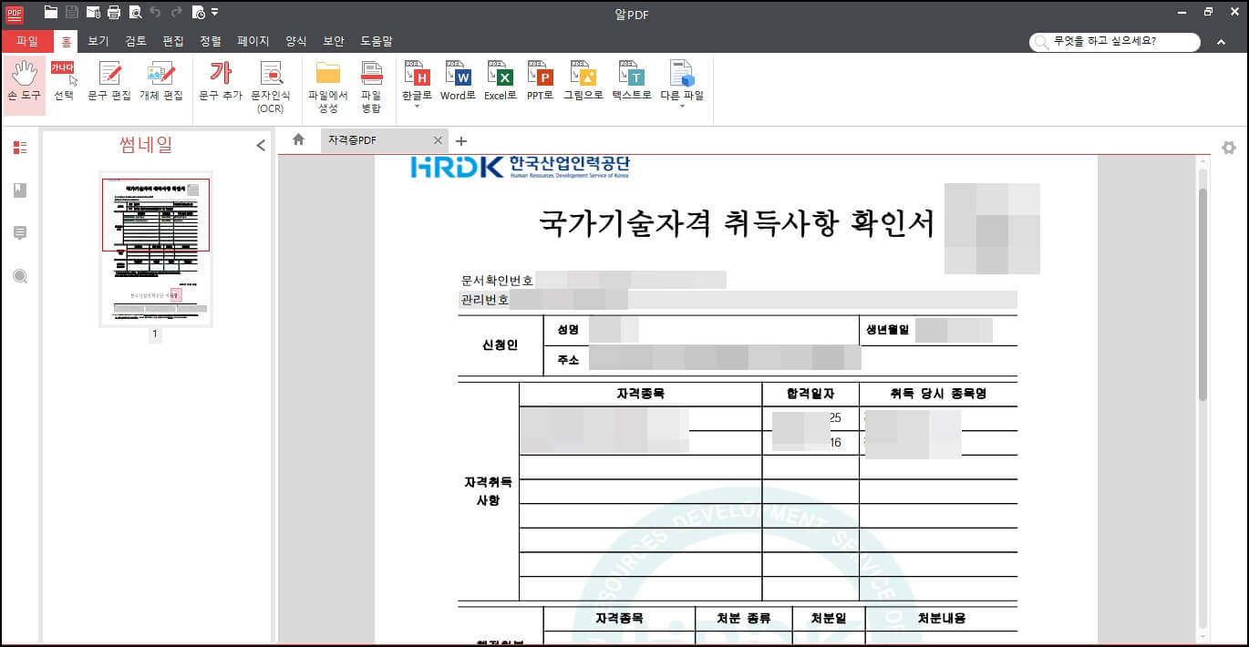Image resolution: width=1249 pixels, height=647 pixels.
Task: Close the 자격증PDF tab
Action: click(x=438, y=140)
